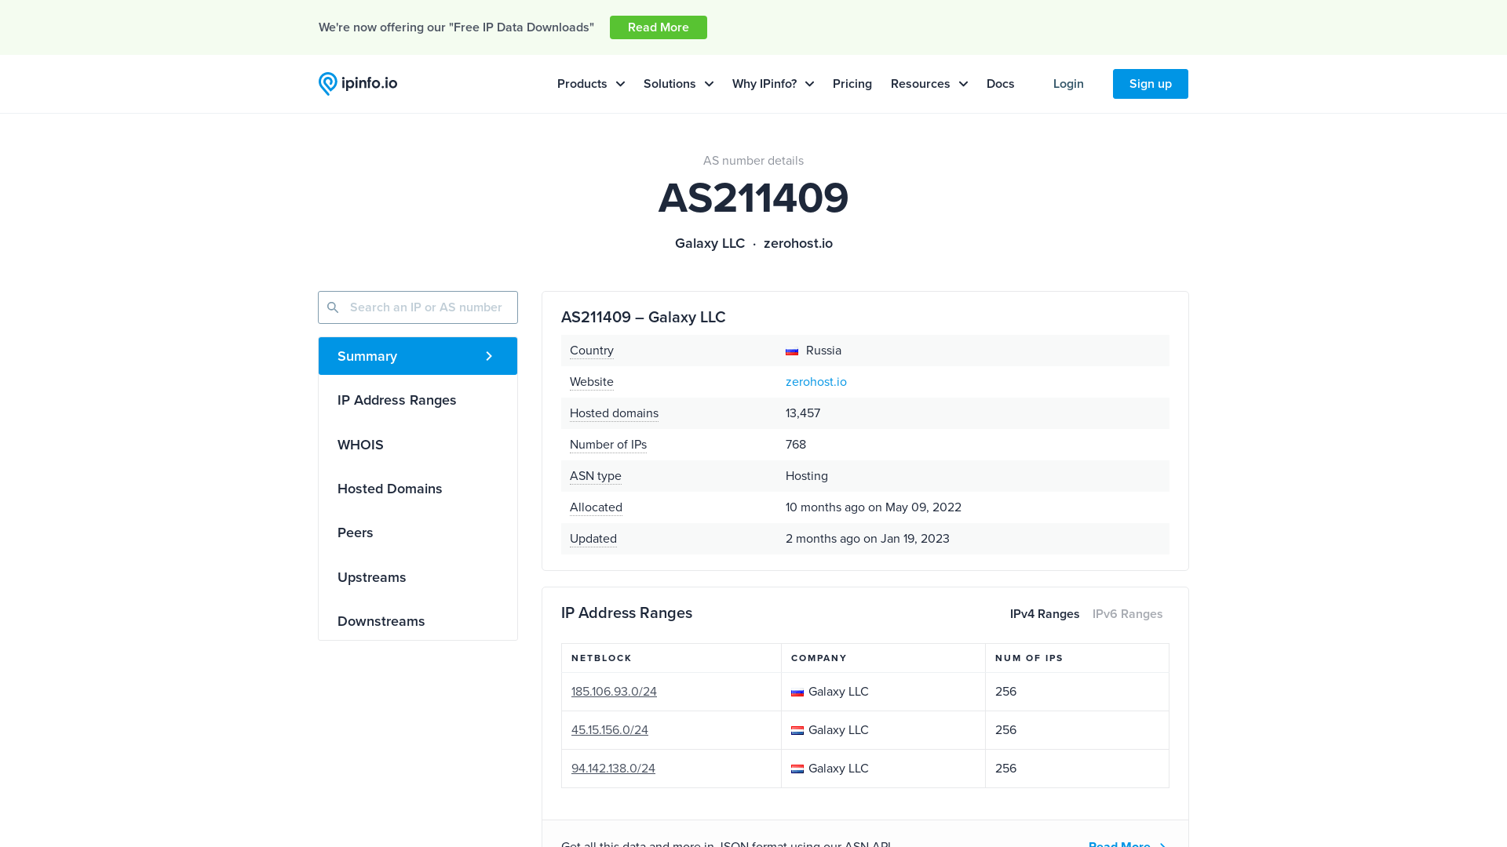This screenshot has width=1507, height=847.
Task: Click the flag beside 45.15.156.0/24 company
Action: [x=797, y=731]
